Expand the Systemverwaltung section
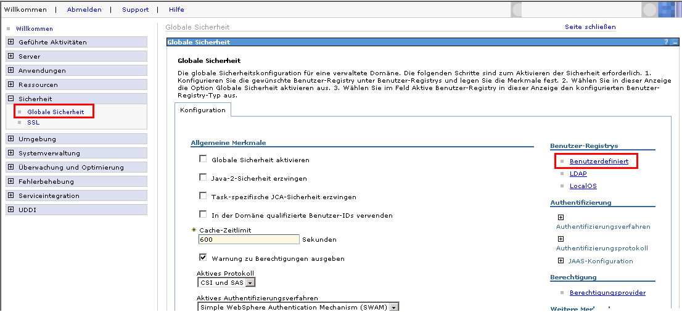Image resolution: width=682 pixels, height=312 pixels. point(11,153)
